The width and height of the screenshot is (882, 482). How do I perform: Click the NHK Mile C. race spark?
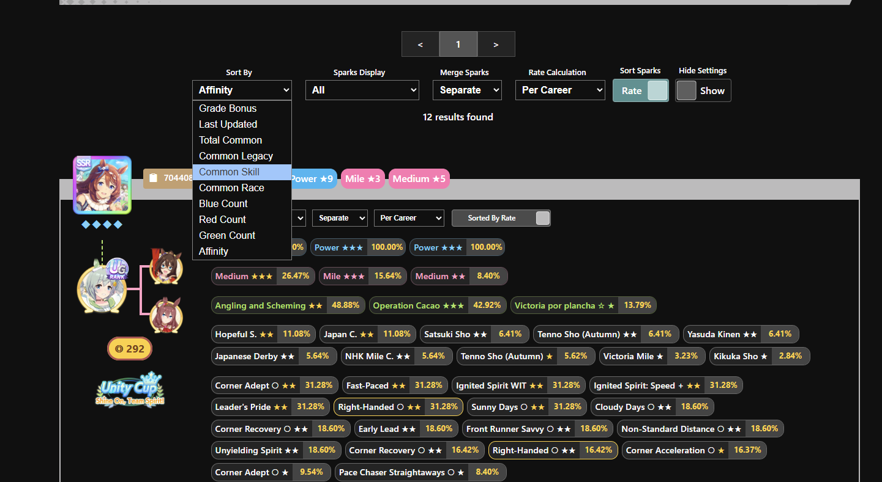[x=397, y=356]
